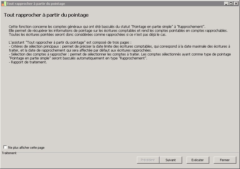Close the window with the X button
Viewport: 240px width, 169px height.
[236, 4]
